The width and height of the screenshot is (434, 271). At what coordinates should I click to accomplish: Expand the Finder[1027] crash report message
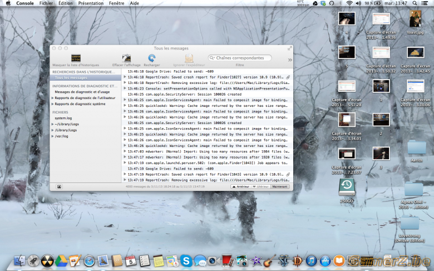coord(125,77)
